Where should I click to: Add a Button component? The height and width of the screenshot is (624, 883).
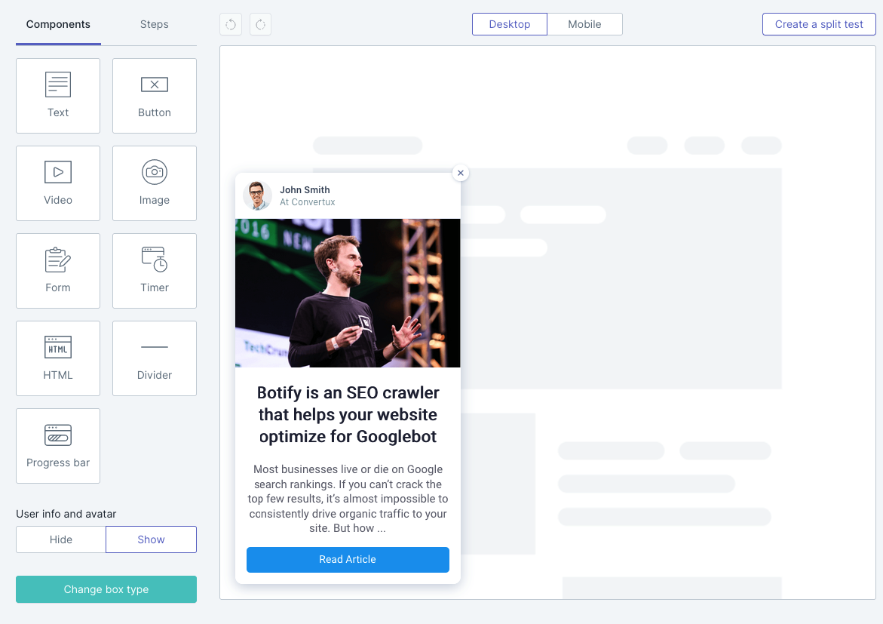(x=155, y=96)
